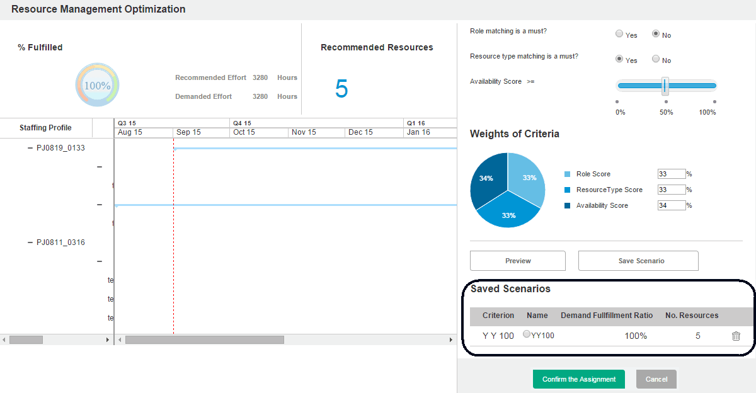This screenshot has width=756, height=393.
Task: Delete the YY100 saved scenario with trash icon
Action: pos(736,336)
